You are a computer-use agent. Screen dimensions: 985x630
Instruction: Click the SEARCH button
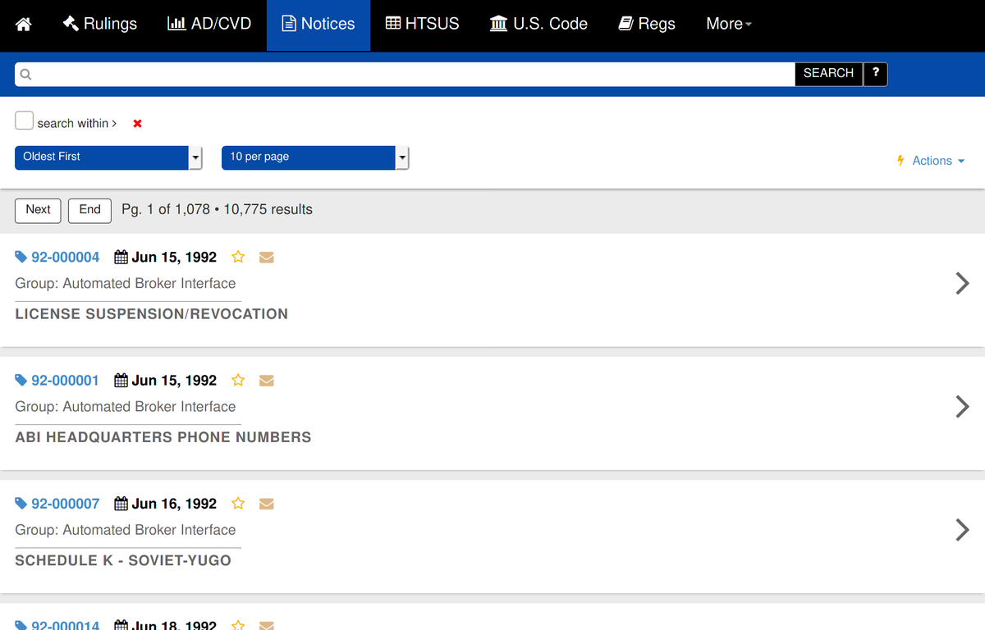828,74
